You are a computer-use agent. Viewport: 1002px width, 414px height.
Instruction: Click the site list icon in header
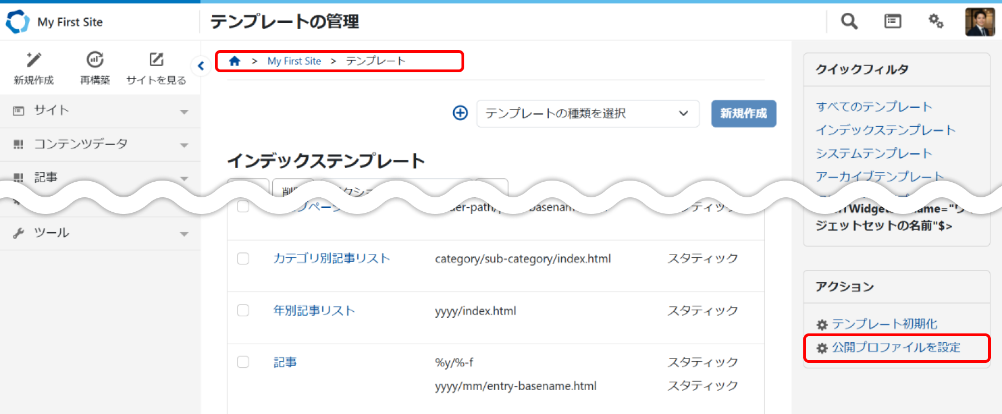892,22
